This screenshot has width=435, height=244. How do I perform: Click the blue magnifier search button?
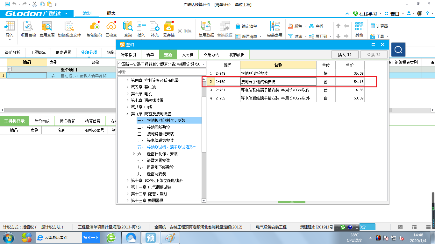398,50
